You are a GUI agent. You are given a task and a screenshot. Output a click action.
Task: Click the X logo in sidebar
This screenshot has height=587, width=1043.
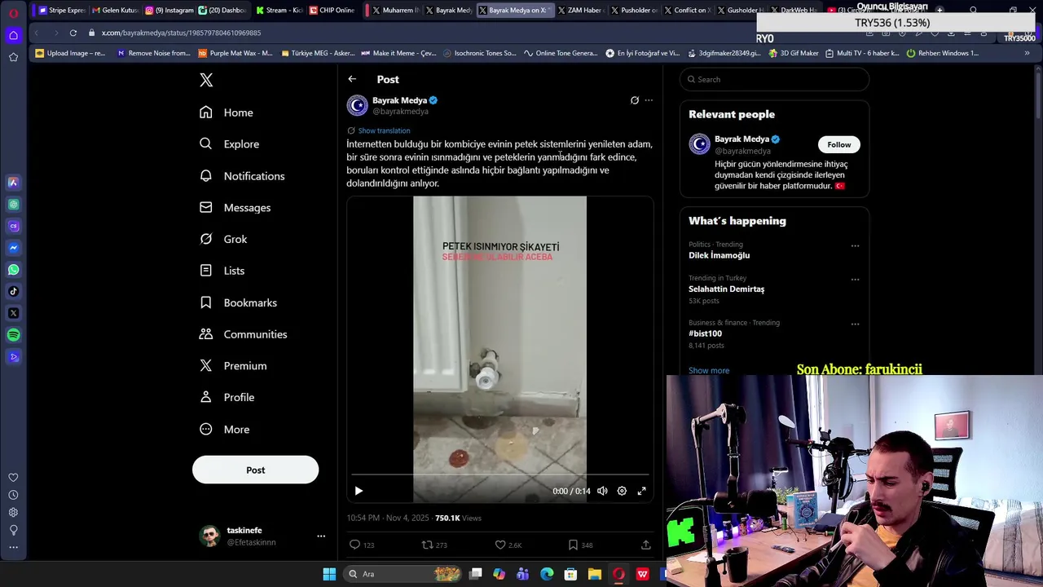(x=206, y=80)
